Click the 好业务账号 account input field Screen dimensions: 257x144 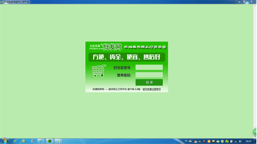coord(149,67)
